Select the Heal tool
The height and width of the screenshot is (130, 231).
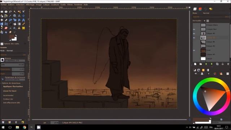click(23, 28)
